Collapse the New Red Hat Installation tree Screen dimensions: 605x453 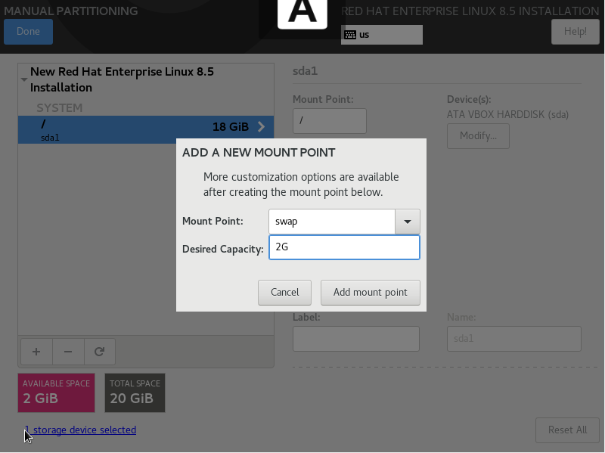tap(24, 79)
